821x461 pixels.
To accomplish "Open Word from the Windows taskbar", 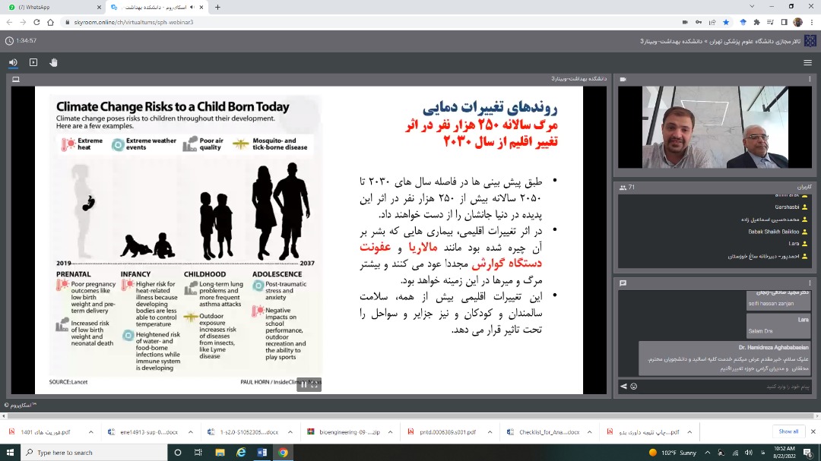I will point(262,453).
